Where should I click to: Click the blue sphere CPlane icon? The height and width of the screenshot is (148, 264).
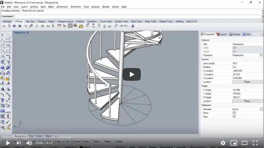tap(20, 26)
